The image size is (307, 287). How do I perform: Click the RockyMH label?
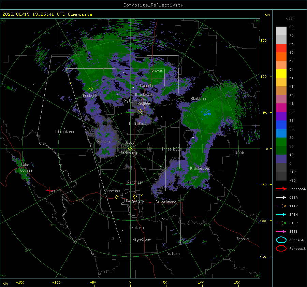90,96
